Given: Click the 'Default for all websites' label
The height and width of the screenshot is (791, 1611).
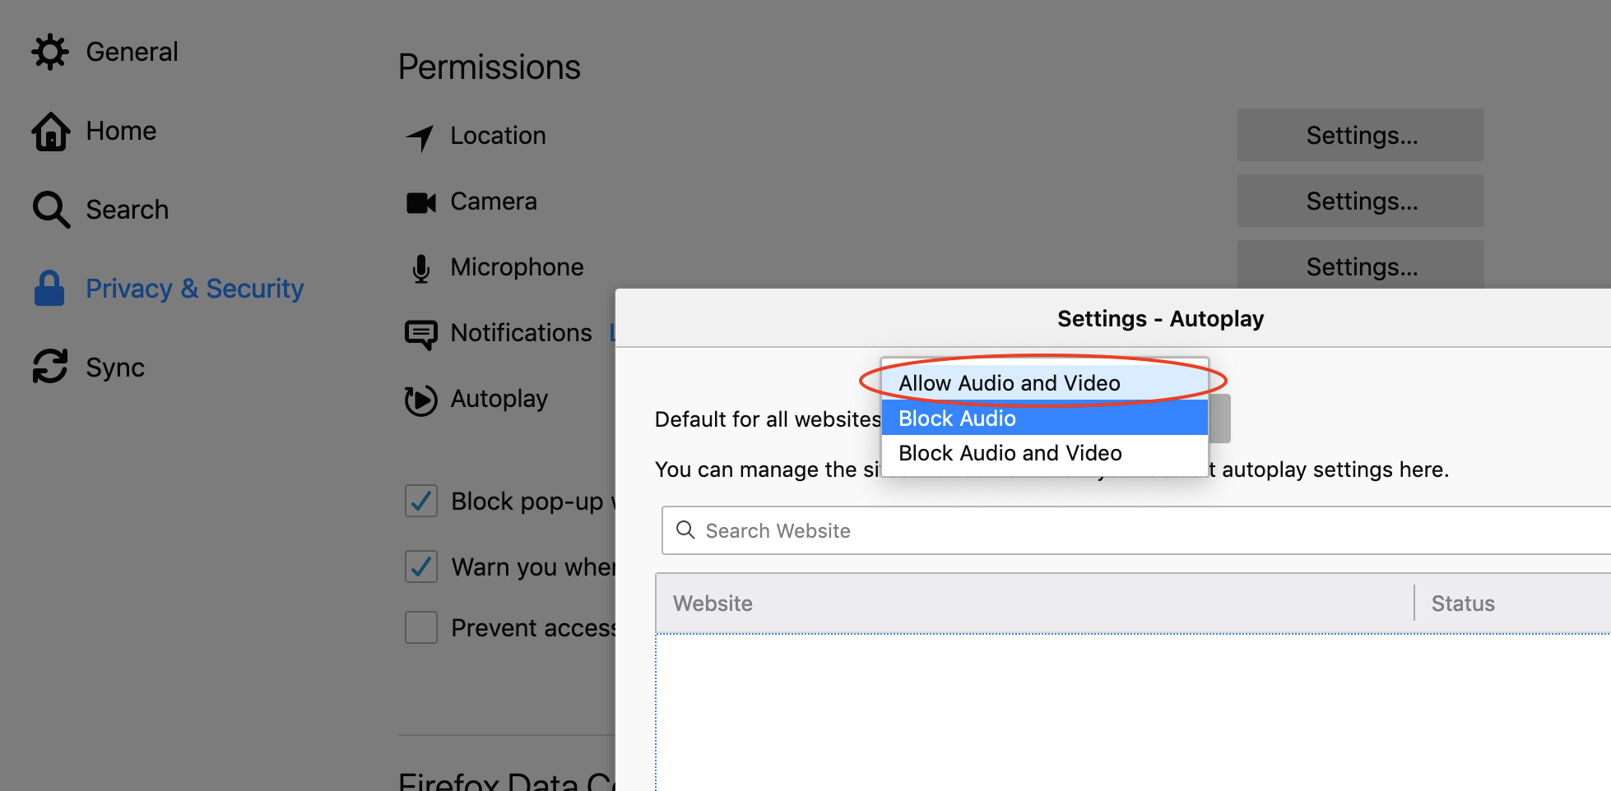Looking at the screenshot, I should (x=768, y=419).
